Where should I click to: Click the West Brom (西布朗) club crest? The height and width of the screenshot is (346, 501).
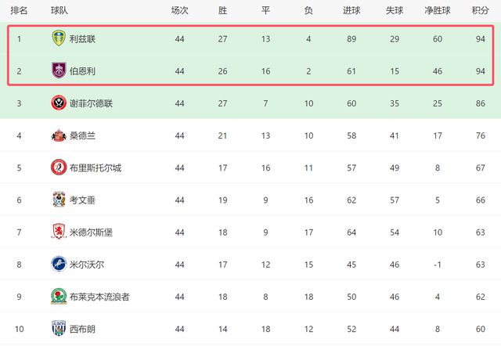click(x=58, y=329)
